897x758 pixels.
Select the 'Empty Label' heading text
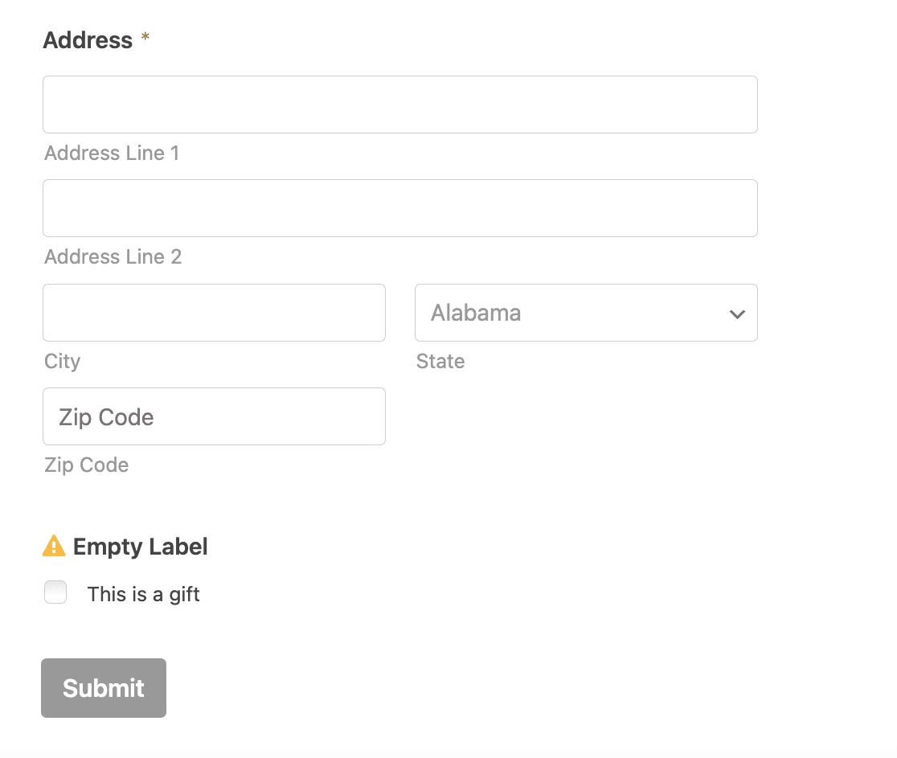[140, 547]
